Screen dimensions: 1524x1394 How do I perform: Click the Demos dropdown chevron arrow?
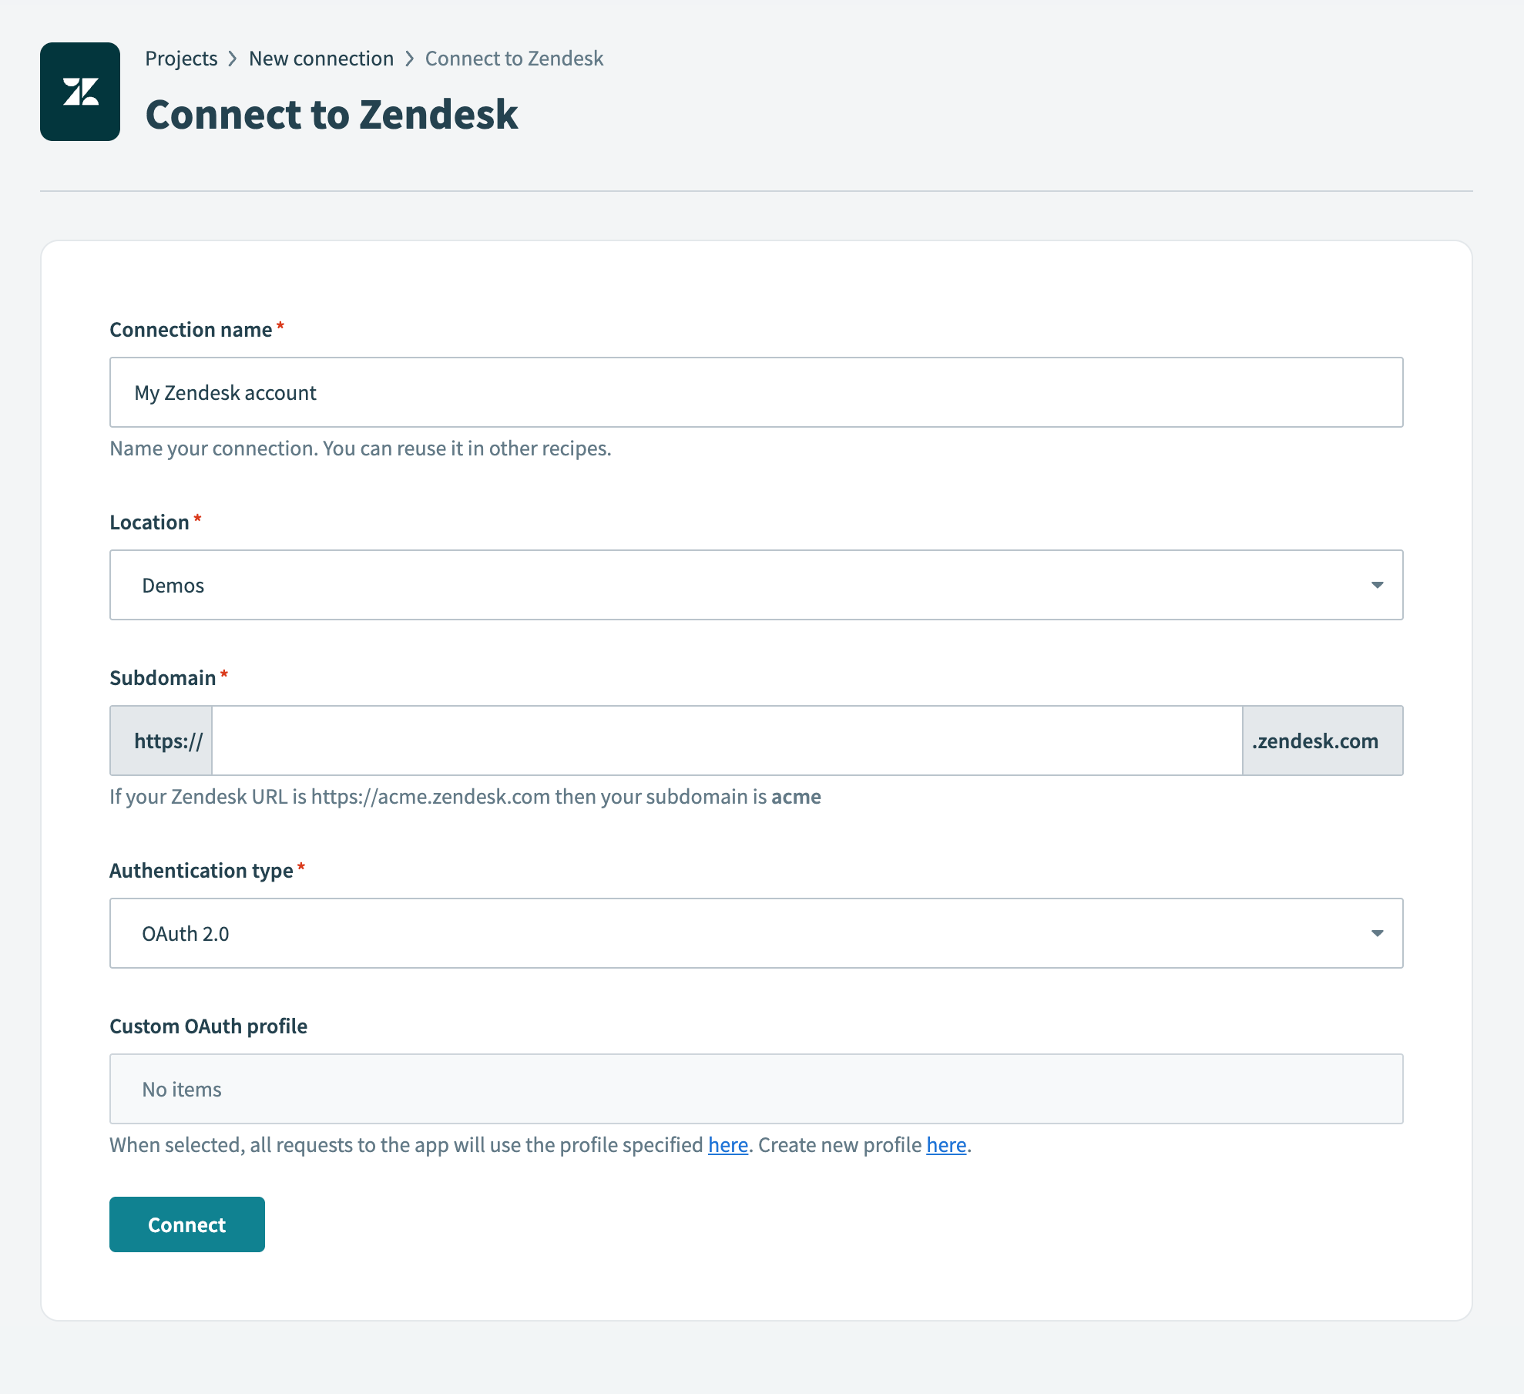pyautogui.click(x=1378, y=585)
